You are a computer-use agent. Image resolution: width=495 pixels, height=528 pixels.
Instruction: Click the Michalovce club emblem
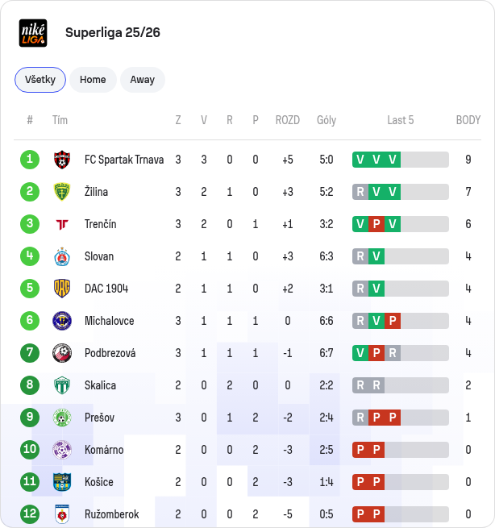click(62, 321)
